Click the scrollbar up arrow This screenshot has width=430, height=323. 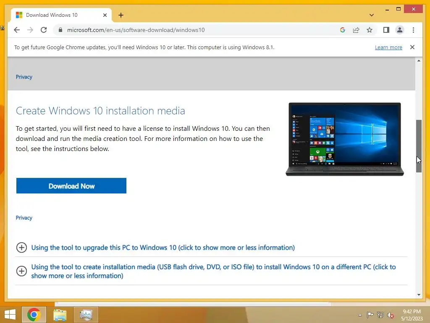click(419, 61)
